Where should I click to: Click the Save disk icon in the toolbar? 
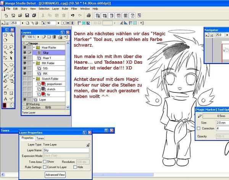pyautogui.click(x=27, y=16)
